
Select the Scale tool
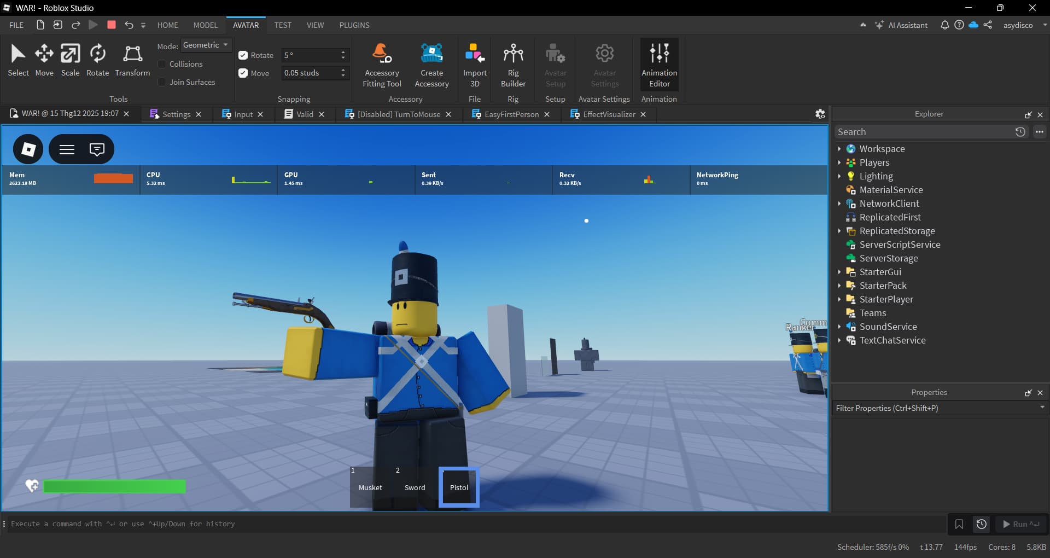click(x=70, y=60)
